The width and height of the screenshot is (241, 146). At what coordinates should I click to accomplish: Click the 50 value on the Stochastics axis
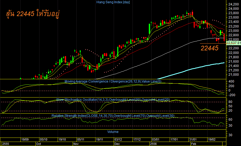tap(230, 106)
